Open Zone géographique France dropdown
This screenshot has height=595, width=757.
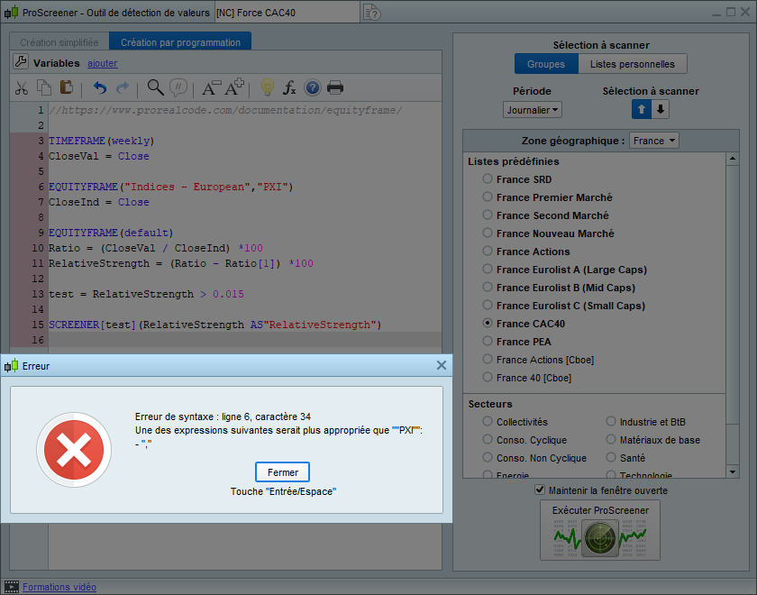[x=654, y=141]
